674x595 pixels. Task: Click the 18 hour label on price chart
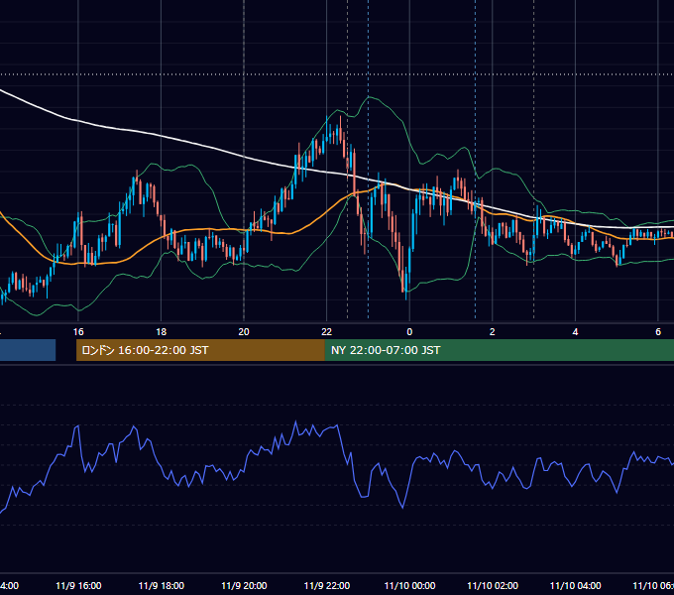point(162,332)
